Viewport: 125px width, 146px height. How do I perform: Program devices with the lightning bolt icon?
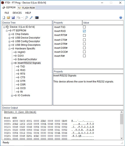(x=31, y=17)
